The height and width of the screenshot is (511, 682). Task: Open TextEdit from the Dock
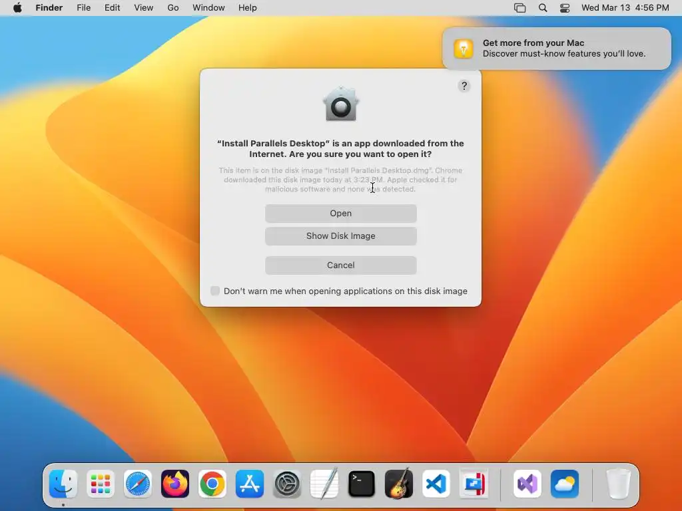324,484
